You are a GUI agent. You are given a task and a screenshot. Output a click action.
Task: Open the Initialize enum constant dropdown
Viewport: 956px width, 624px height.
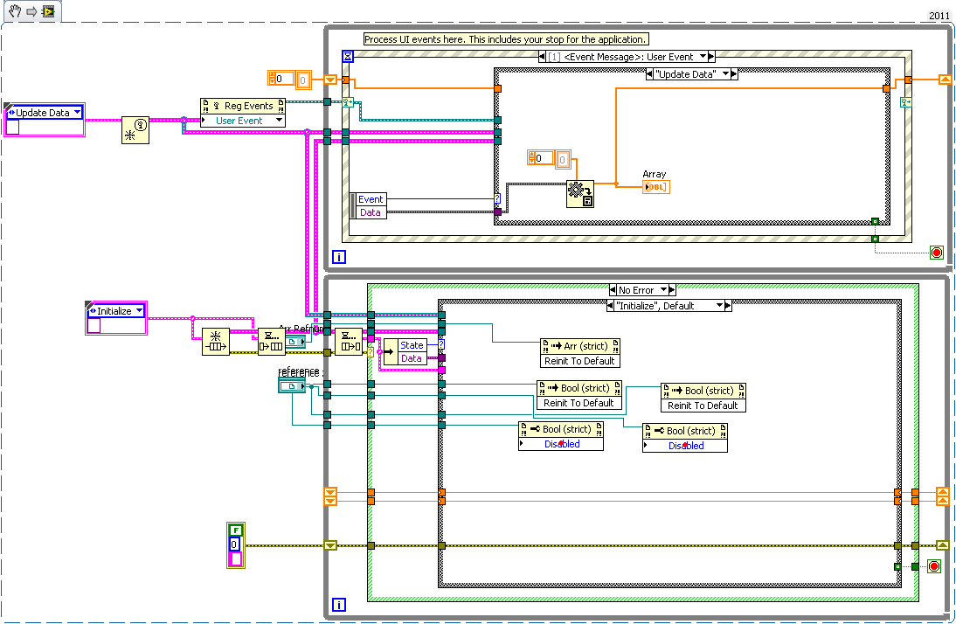click(139, 310)
